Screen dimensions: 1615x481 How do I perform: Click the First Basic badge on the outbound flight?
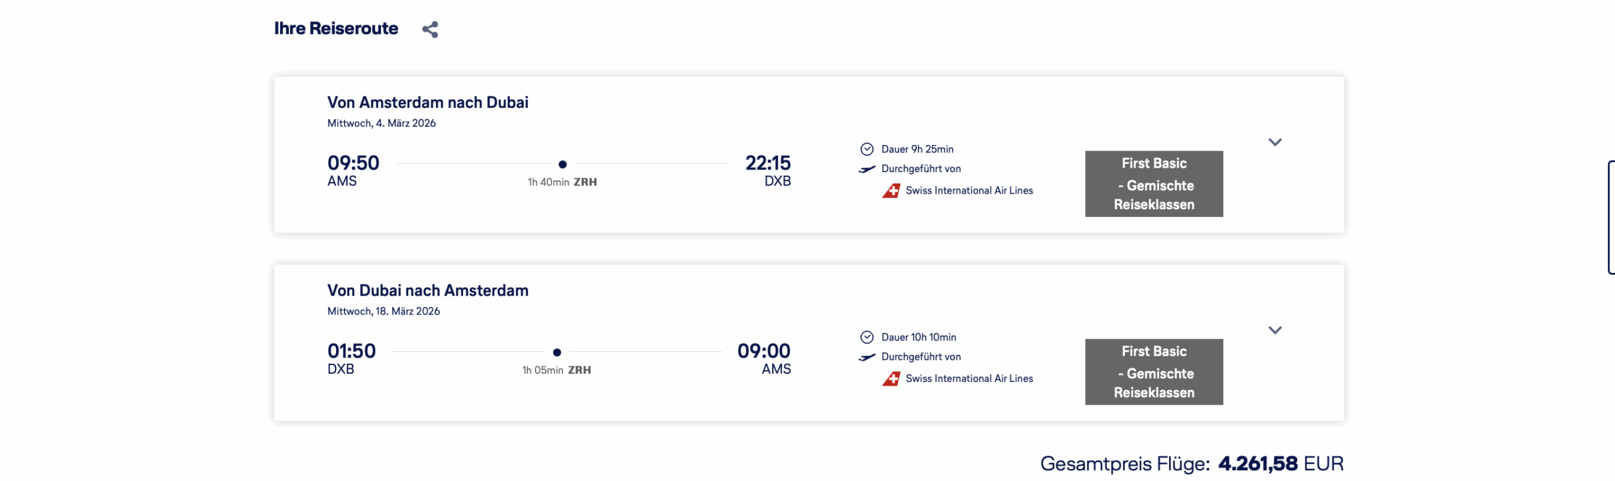point(1153,183)
